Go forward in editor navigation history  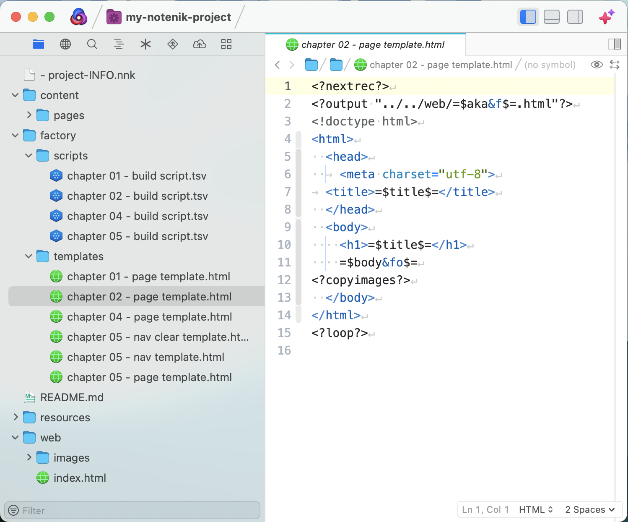[292, 65]
